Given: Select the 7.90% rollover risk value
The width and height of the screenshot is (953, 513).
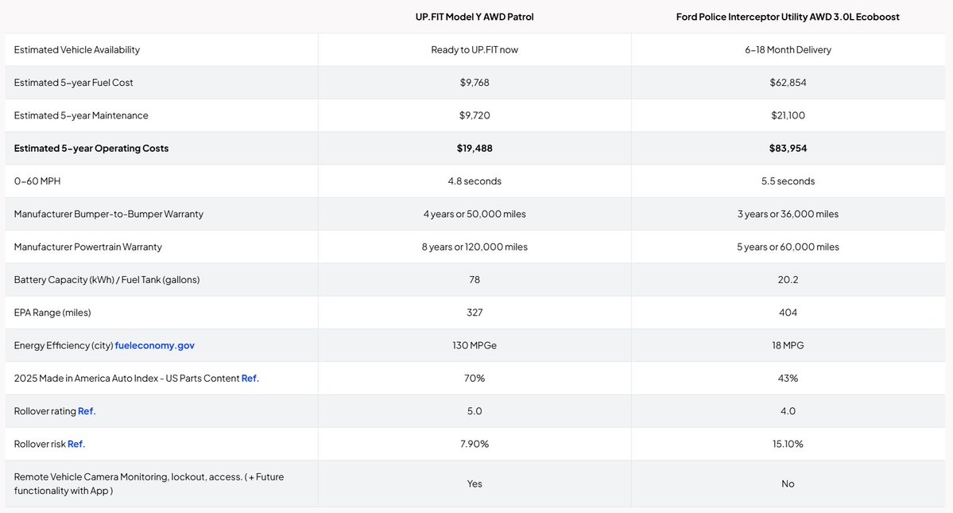Looking at the screenshot, I should pyautogui.click(x=475, y=444).
